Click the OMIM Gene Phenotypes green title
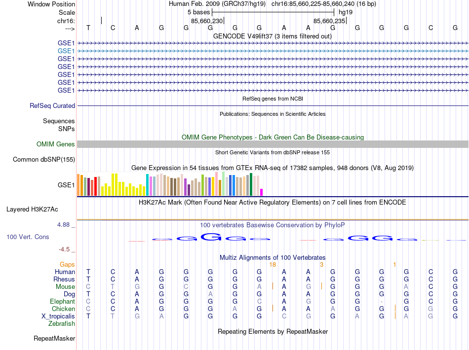 [273, 138]
